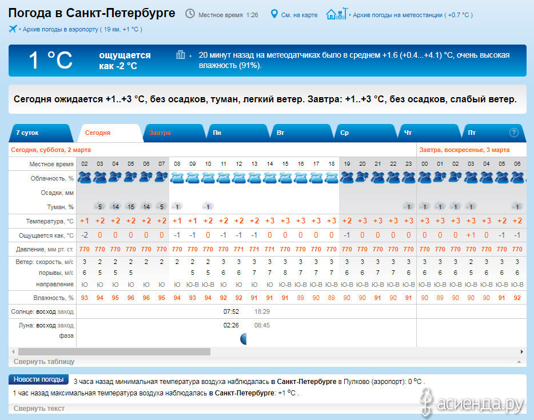Click the cloudiness icon for hour 12 today
Image resolution: width=534 pixels, height=420 pixels.
click(x=239, y=178)
